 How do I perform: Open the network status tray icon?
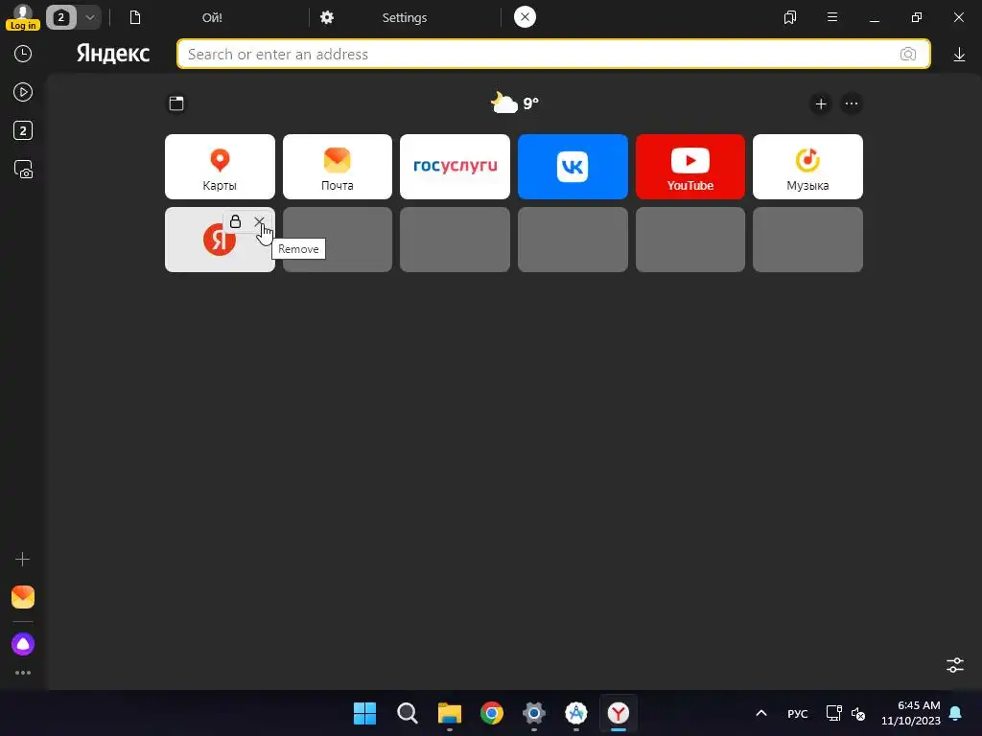[x=833, y=713]
